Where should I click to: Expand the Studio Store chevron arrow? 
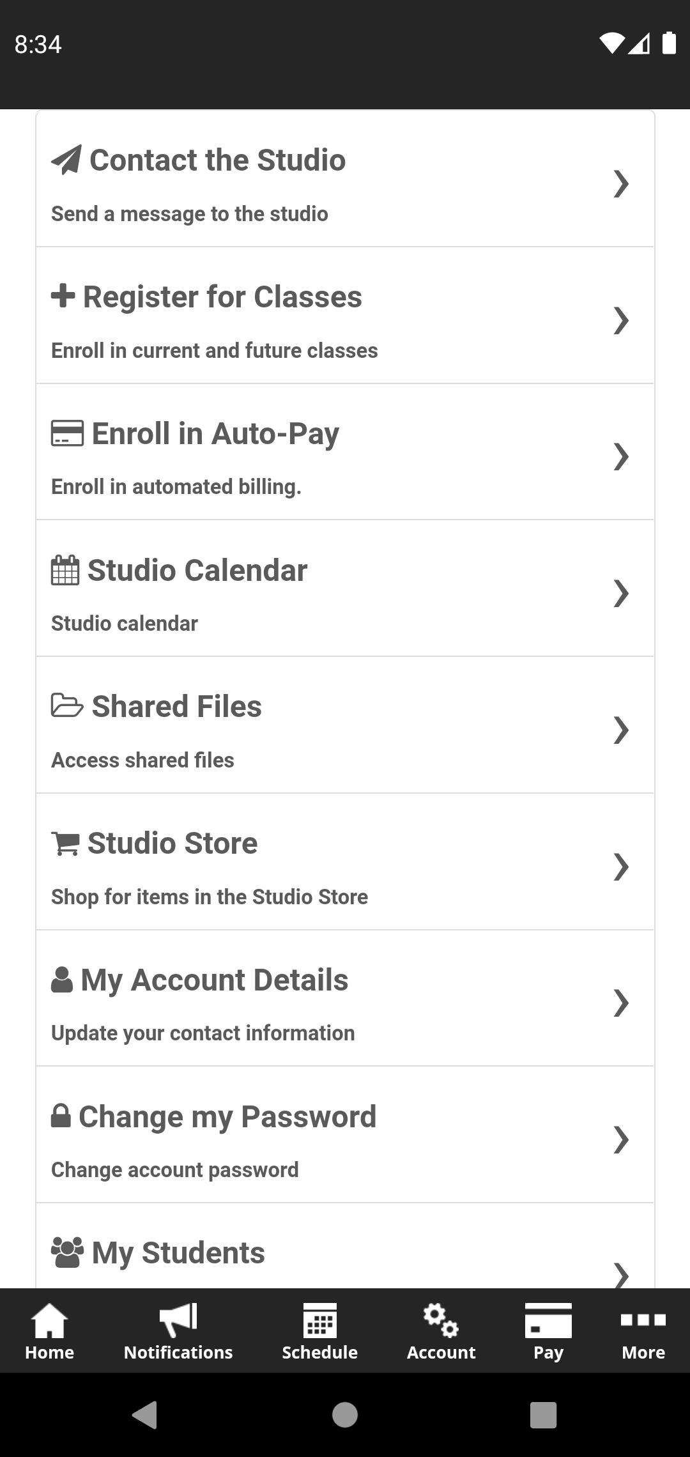point(621,867)
